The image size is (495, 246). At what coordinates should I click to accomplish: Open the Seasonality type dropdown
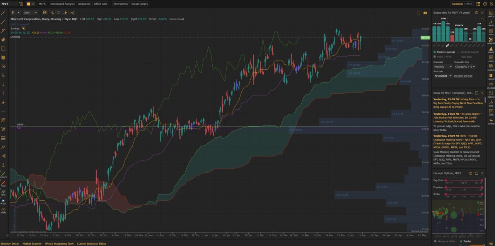(x=464, y=67)
